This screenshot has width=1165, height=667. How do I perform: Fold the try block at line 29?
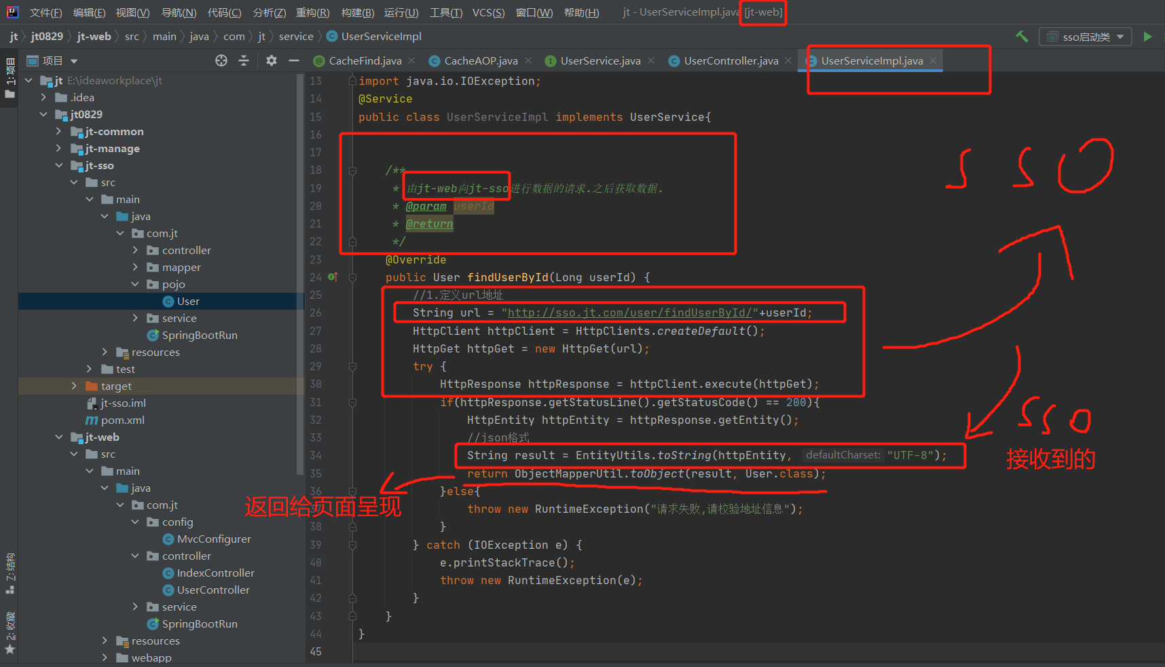[x=352, y=367]
